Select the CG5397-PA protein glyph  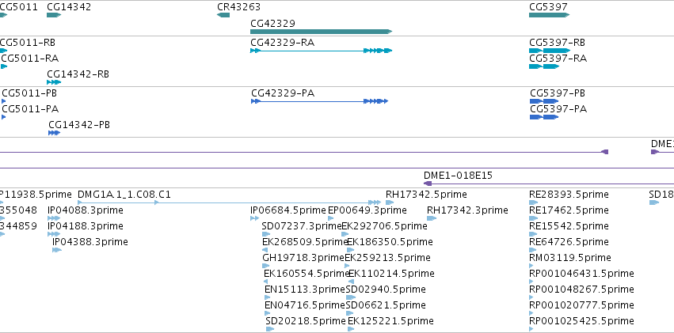[544, 117]
